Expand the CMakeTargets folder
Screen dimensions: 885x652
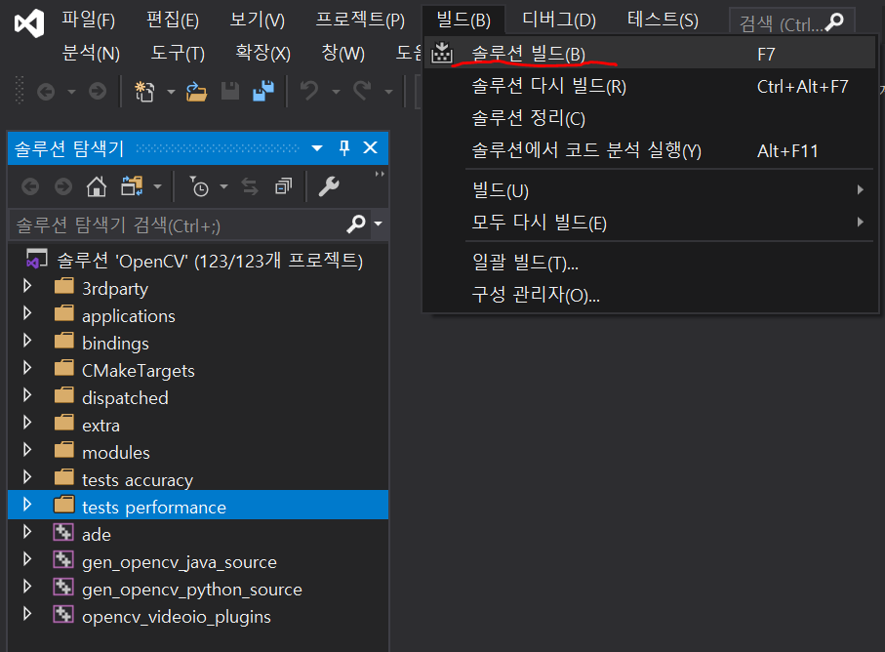pyautogui.click(x=27, y=368)
